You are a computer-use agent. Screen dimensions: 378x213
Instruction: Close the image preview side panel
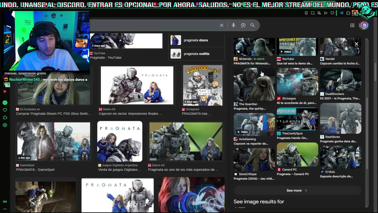pos(356,44)
